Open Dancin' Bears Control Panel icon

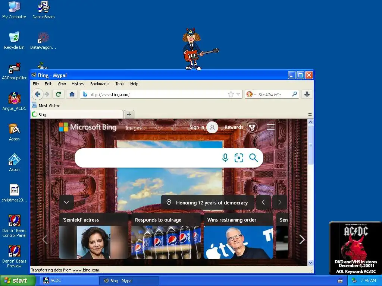[14, 226]
